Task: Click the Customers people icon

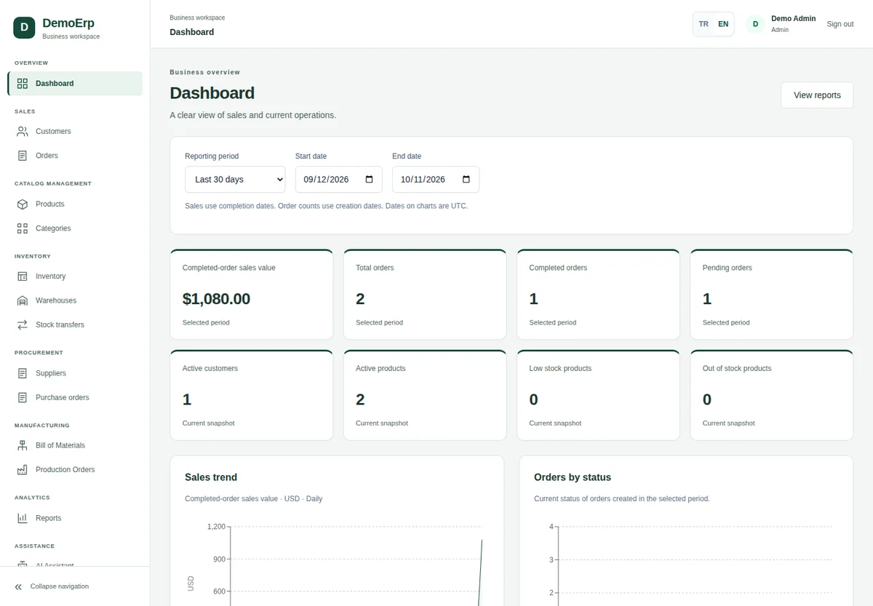Action: tap(23, 132)
